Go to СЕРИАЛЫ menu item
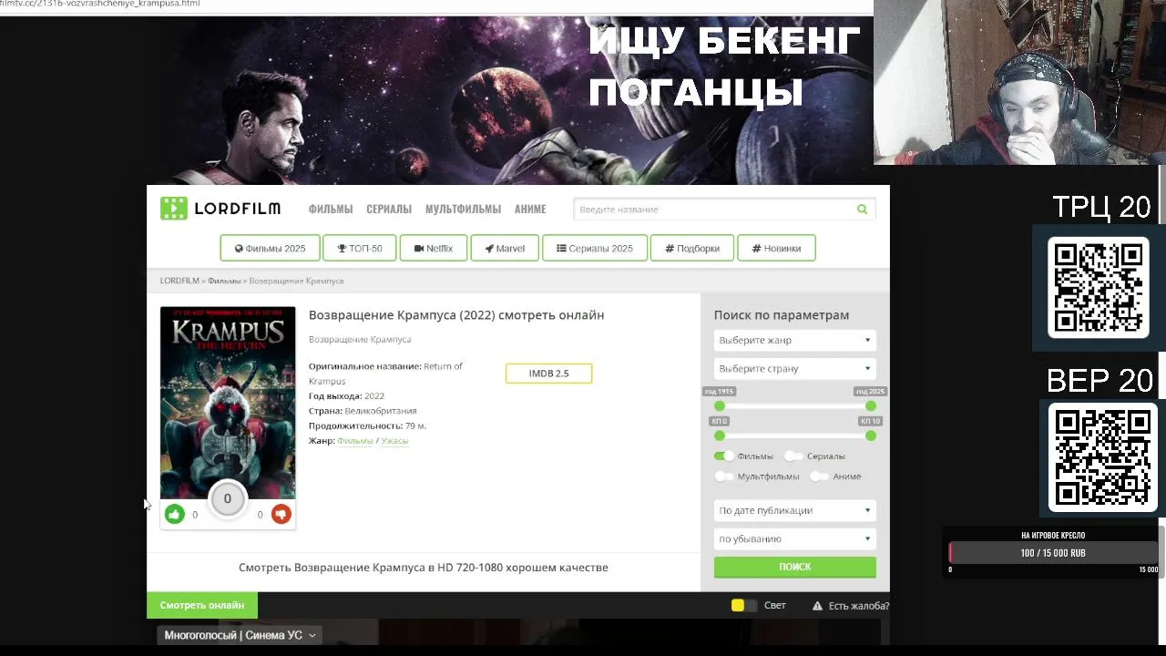This screenshot has height=656, width=1166. (x=389, y=210)
